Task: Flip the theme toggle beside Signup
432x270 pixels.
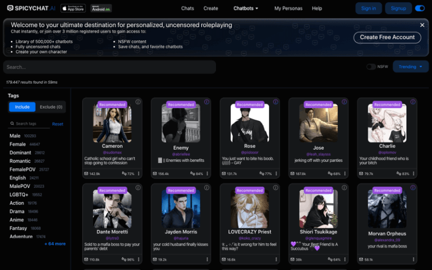Action: 420,8
